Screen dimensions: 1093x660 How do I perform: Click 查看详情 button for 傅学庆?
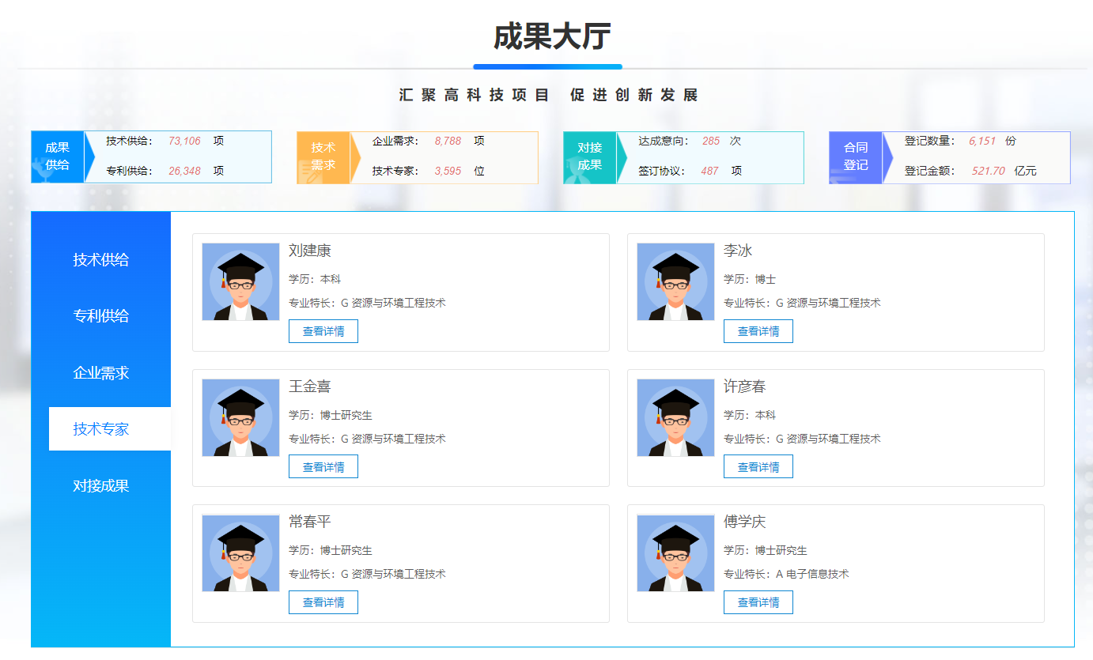[x=758, y=602]
